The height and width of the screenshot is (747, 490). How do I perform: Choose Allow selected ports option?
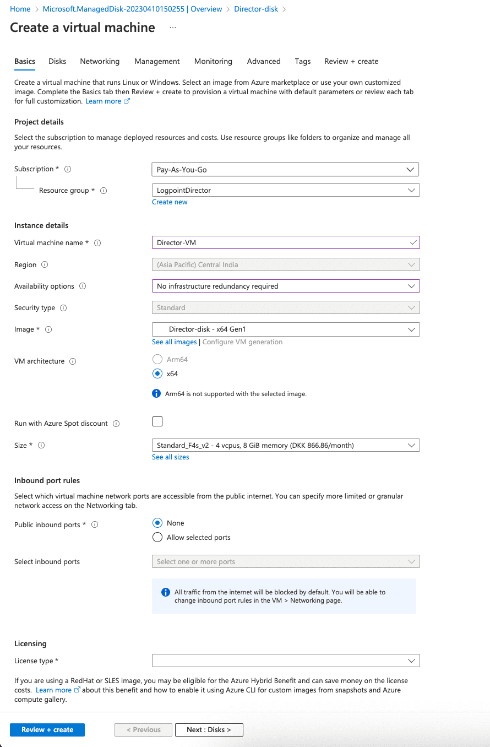tap(157, 537)
